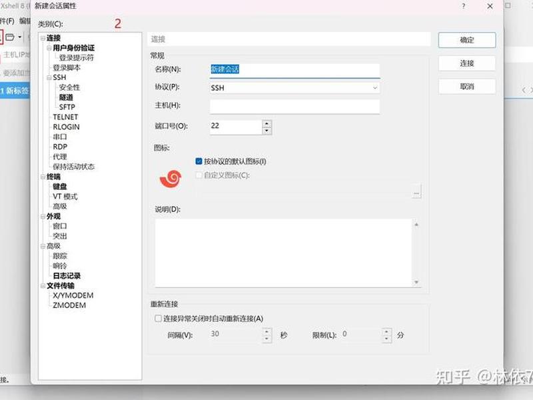The width and height of the screenshot is (533, 400).
Task: Decrease the port number with down arrow
Action: (x=267, y=131)
